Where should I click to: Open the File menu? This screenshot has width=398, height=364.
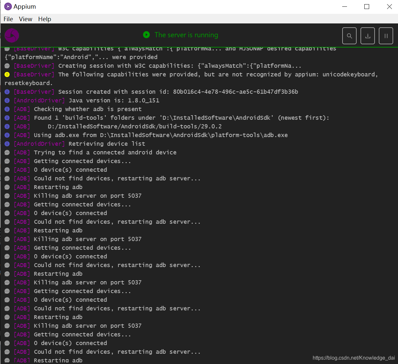click(x=8, y=19)
